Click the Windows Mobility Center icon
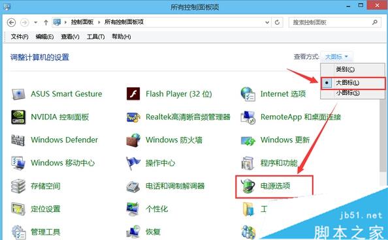The height and width of the screenshot is (240, 388). point(18,163)
